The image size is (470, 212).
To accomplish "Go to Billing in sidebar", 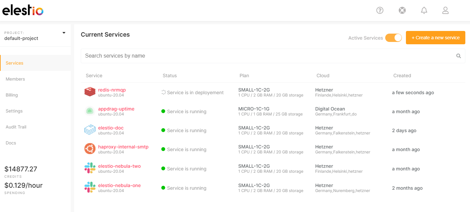I will [12, 95].
